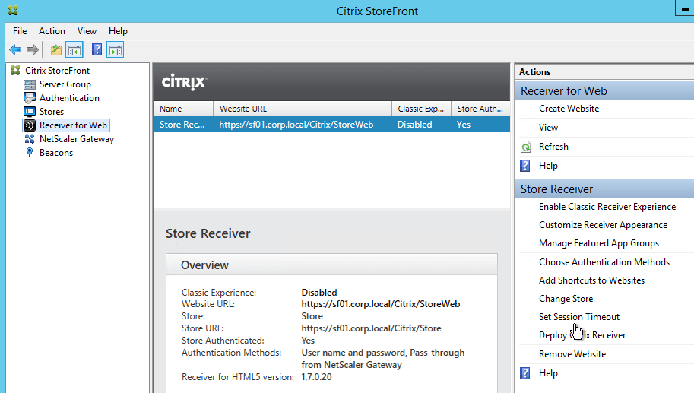Click the Stores monitor icon
This screenshot has width=694, height=393.
30,112
